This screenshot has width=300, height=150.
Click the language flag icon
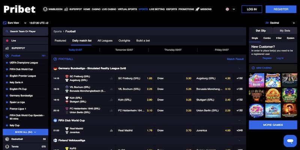[227, 9]
